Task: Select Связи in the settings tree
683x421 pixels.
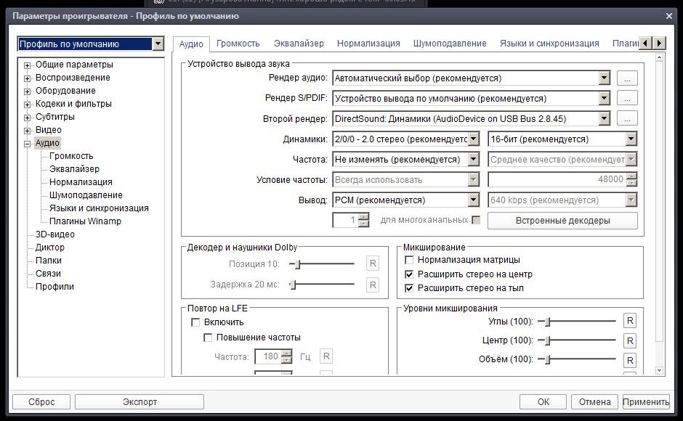Action: pos(48,274)
